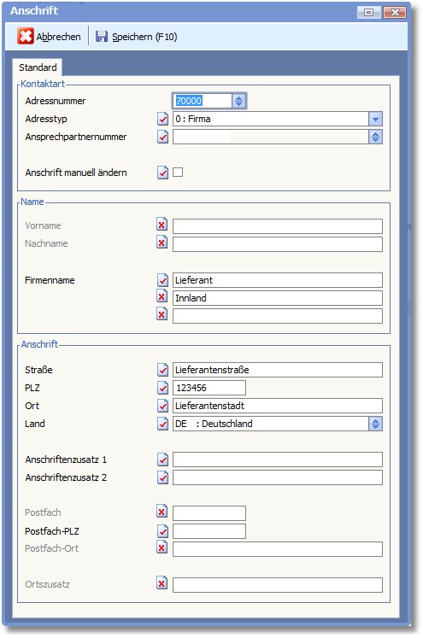Click the checkmark icon beside Postfach-PLZ
Viewport: 423px width, 638px height.
(x=162, y=531)
